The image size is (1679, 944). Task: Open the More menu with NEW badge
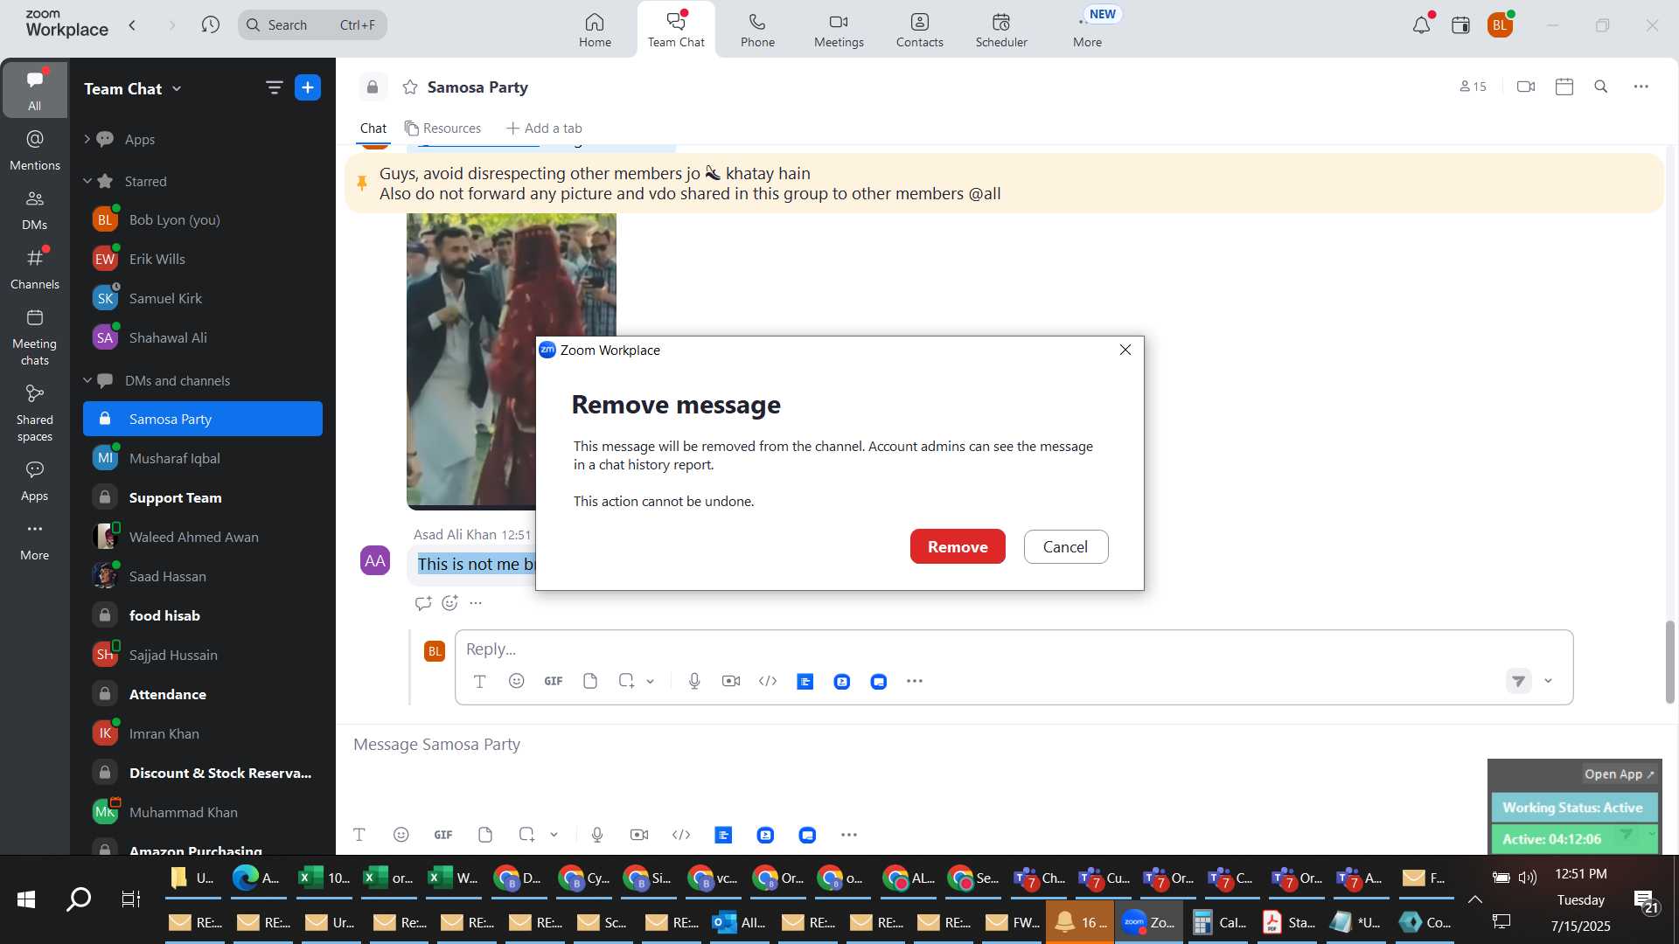(1088, 30)
